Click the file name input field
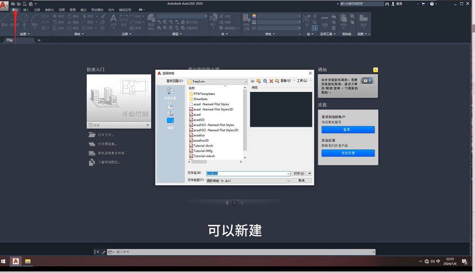475x273 pixels. pyautogui.click(x=248, y=173)
